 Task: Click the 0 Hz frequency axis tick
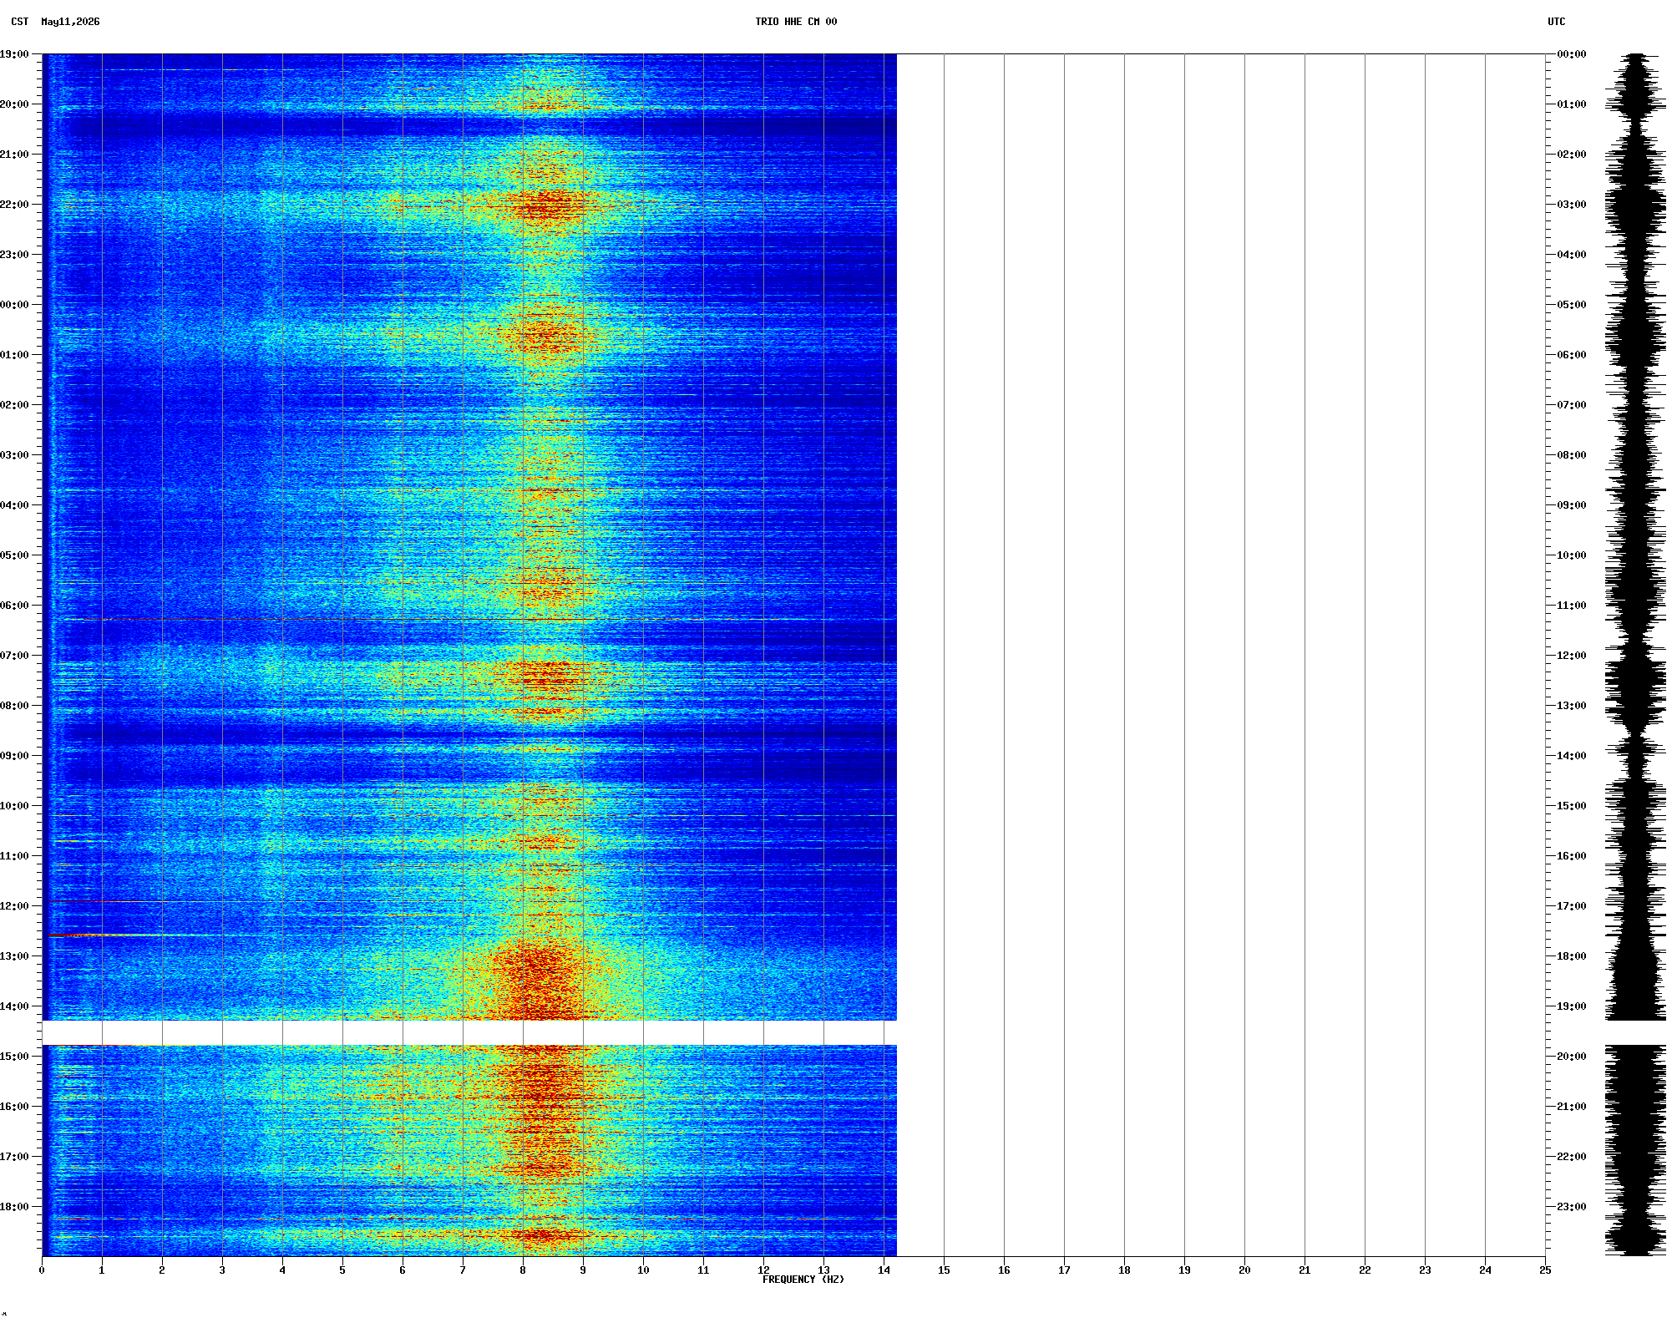click(x=42, y=1270)
